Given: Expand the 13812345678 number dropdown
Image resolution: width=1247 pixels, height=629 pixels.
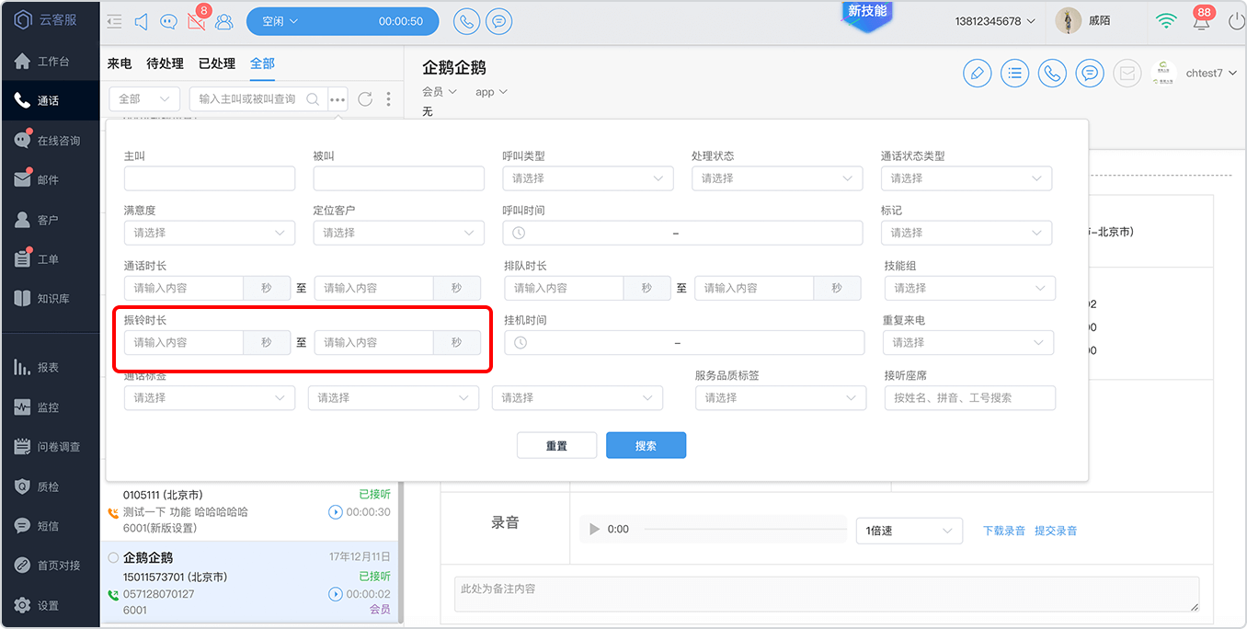Looking at the screenshot, I should 995,21.
